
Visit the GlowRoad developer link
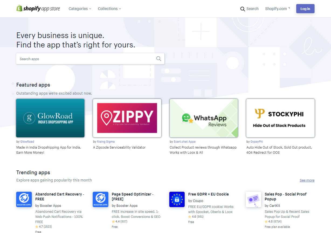(27, 142)
